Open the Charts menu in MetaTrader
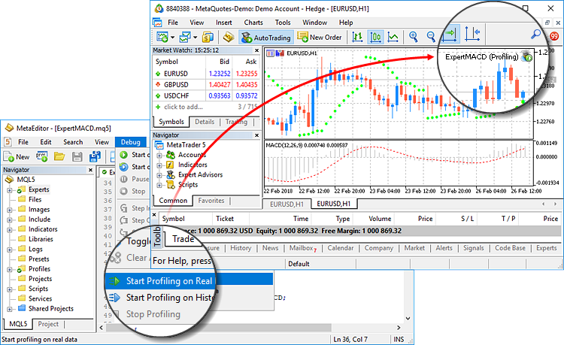Viewport: 564px width, 345px height. click(x=253, y=23)
